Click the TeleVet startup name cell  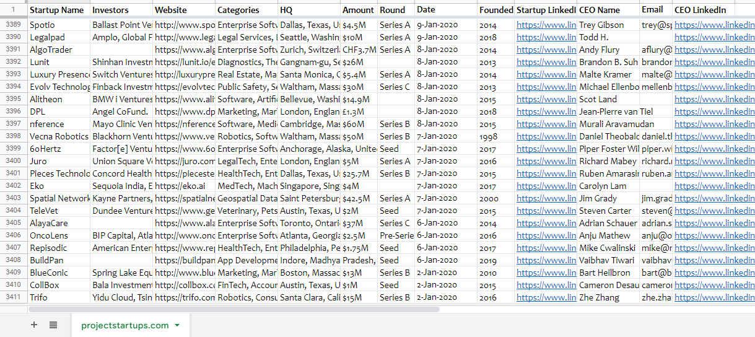(x=59, y=211)
